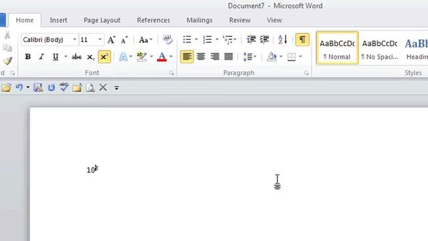
Task: Click the Open folder icon in quick toolbar
Action: [x=6, y=88]
